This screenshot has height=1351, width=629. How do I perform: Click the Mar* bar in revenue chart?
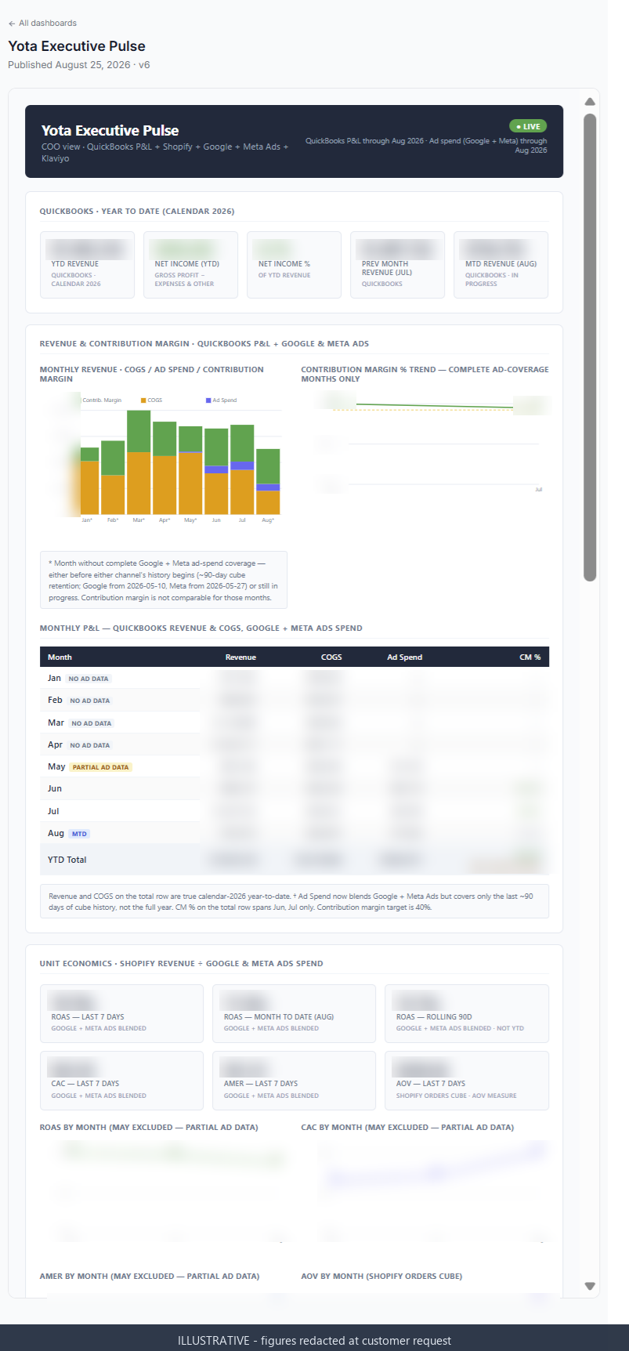(x=139, y=462)
